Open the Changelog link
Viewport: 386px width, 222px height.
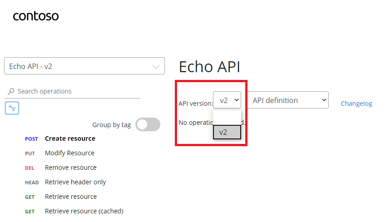[x=356, y=104]
